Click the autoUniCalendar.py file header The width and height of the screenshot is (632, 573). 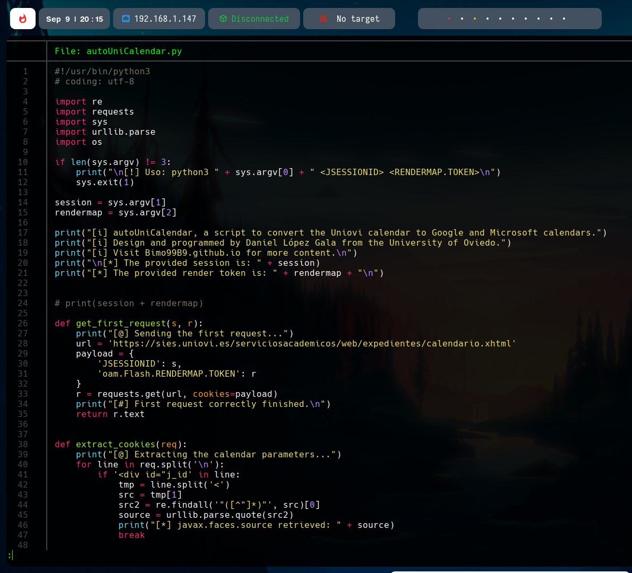tap(118, 51)
